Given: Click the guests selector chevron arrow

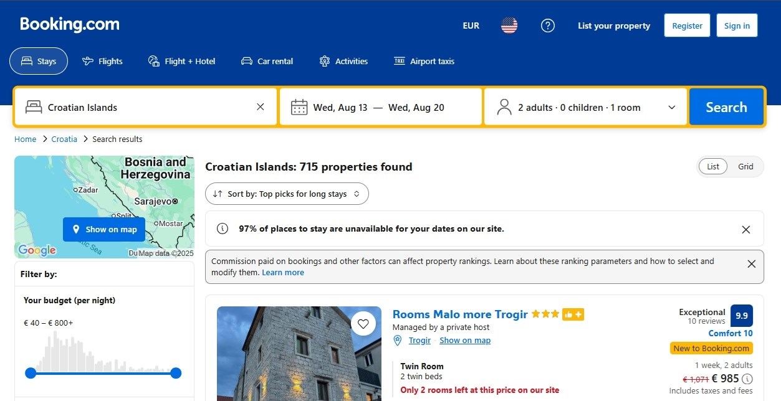Looking at the screenshot, I should (x=672, y=107).
